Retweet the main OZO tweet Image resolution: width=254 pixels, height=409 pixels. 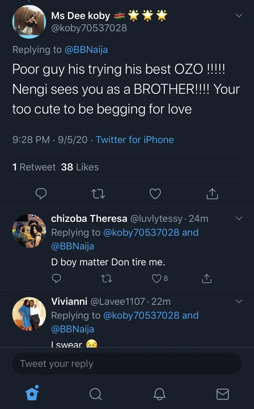click(x=98, y=193)
